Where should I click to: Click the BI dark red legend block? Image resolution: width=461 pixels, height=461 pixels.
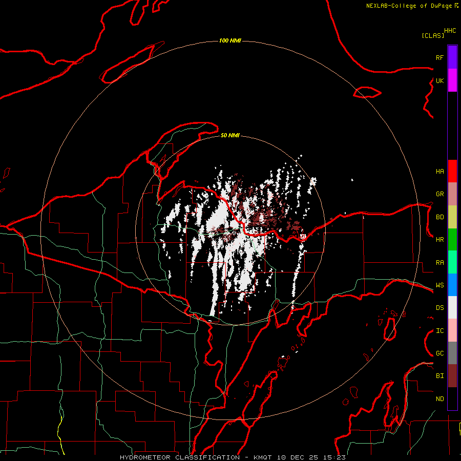coord(452,376)
